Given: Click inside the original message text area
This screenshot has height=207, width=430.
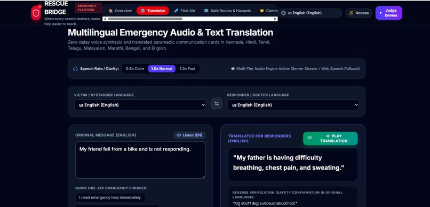Looking at the screenshot, I should point(140,160).
